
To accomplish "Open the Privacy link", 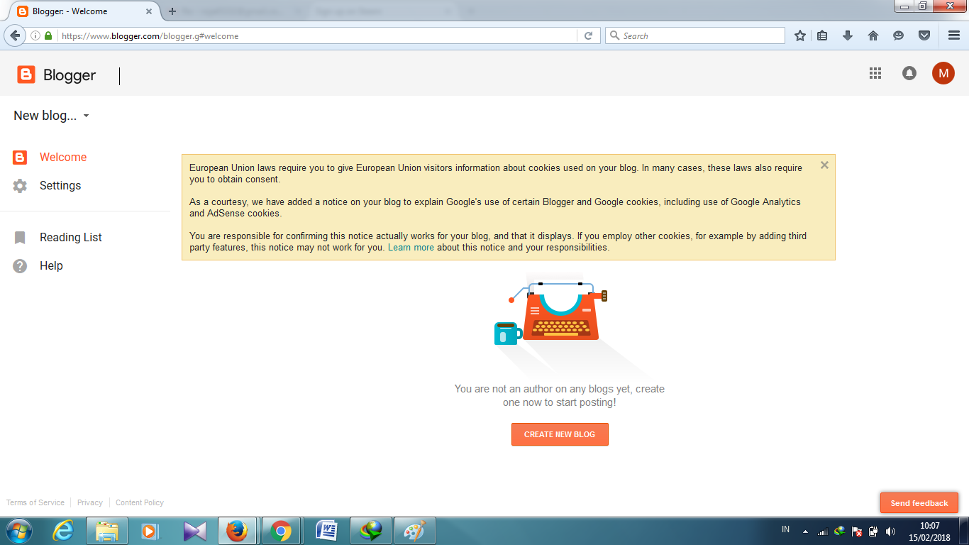I will pyautogui.click(x=90, y=502).
